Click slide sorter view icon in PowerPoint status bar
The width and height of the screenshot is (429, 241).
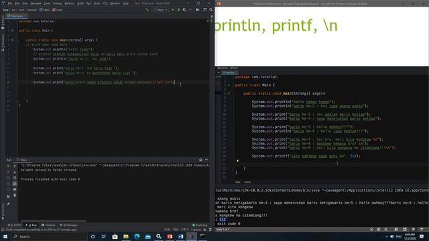click(x=405, y=230)
